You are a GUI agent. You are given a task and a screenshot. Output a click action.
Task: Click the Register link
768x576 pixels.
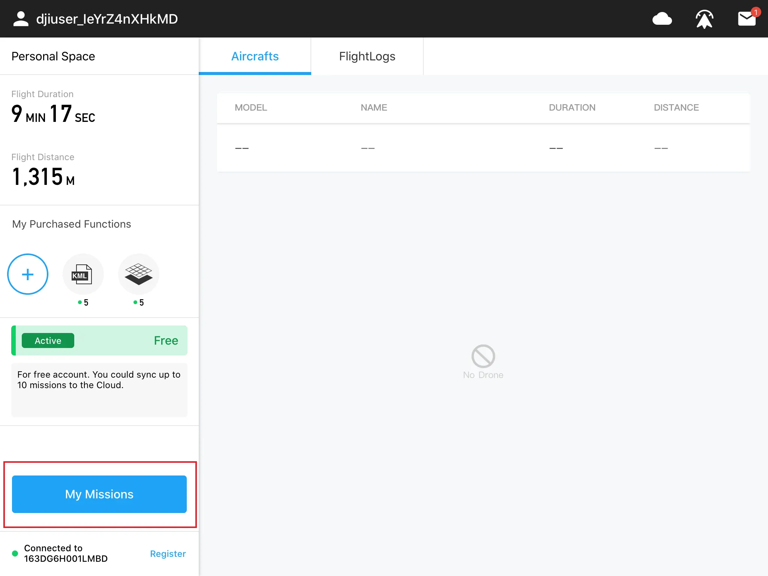pyautogui.click(x=168, y=553)
